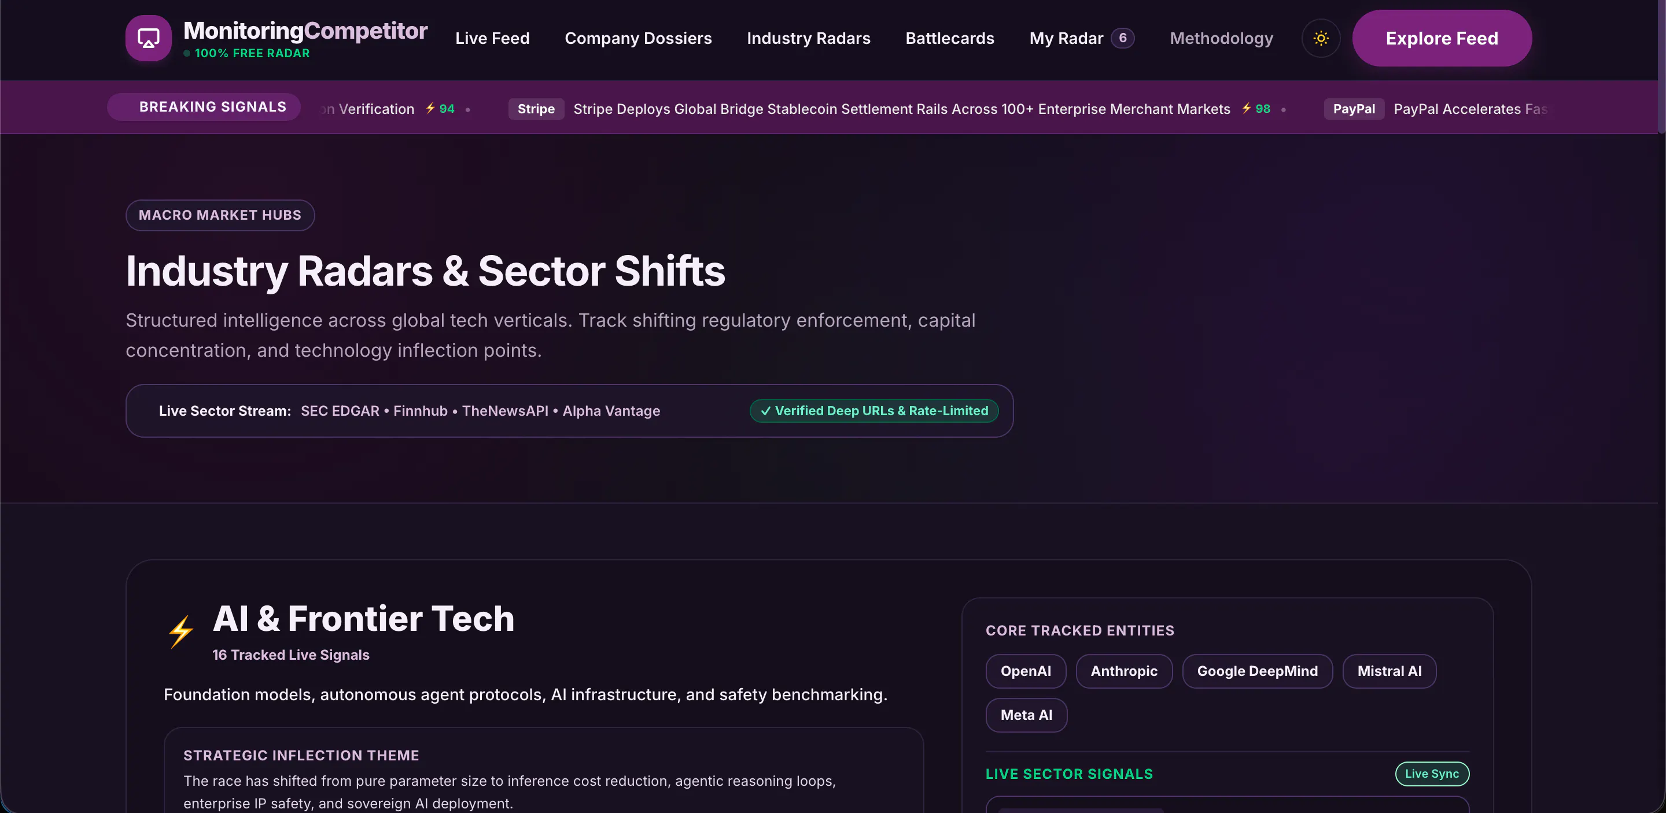Select the Anthropic entity chip
This screenshot has width=1666, height=813.
(1123, 671)
